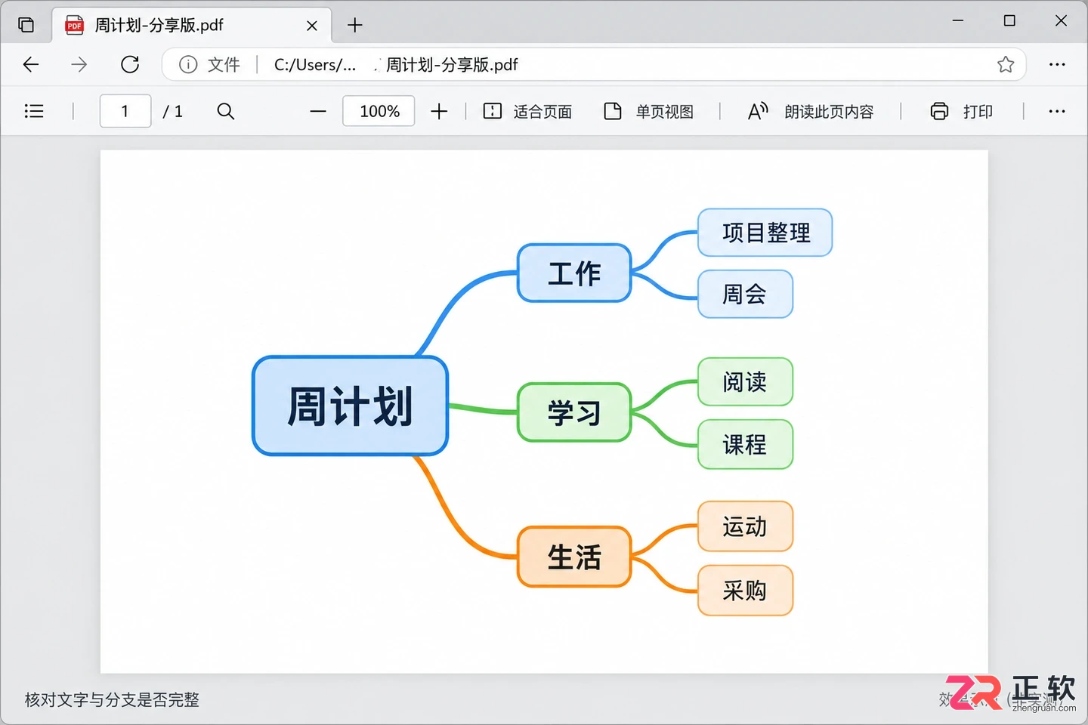
Task: Choose 适合页面 fit to page
Action: click(527, 112)
